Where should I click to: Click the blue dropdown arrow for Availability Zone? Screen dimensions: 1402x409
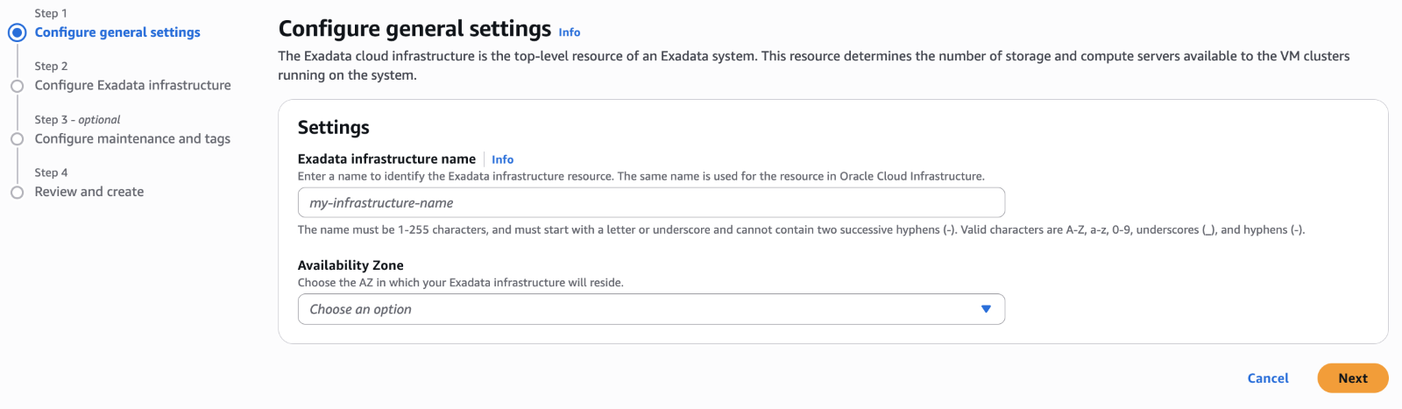[986, 309]
